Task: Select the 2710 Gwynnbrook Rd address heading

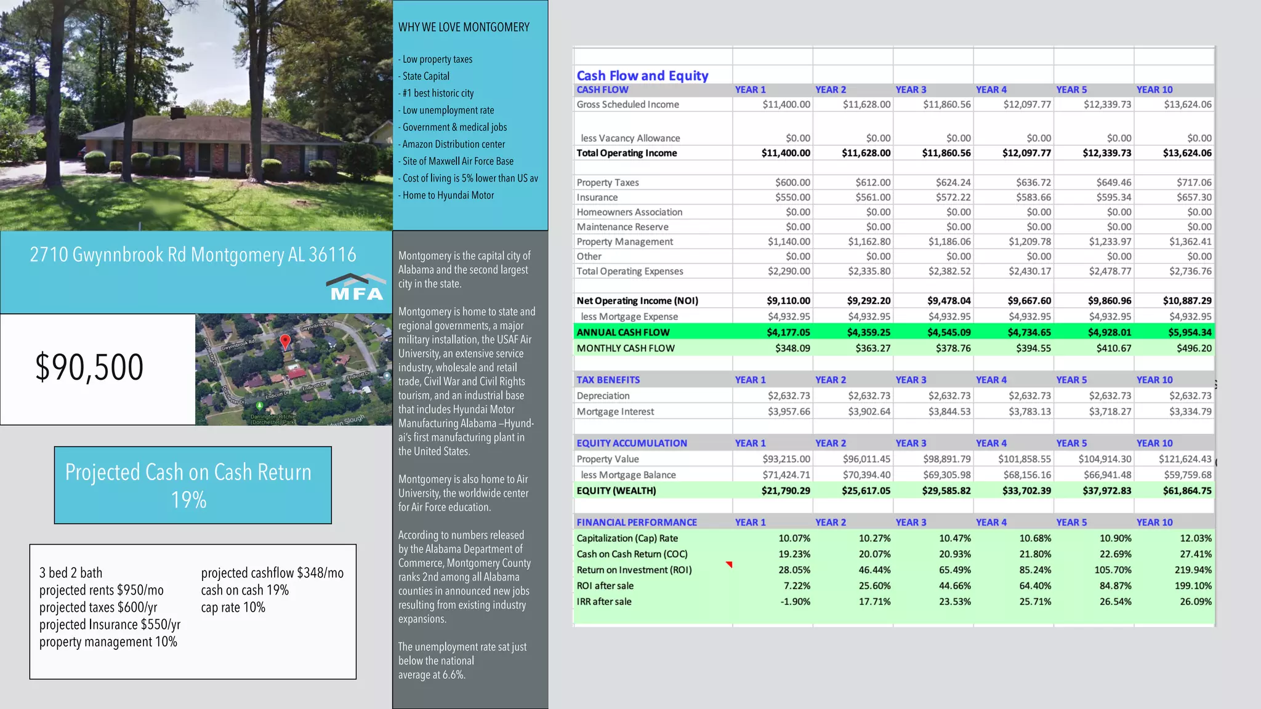Action: pos(193,255)
